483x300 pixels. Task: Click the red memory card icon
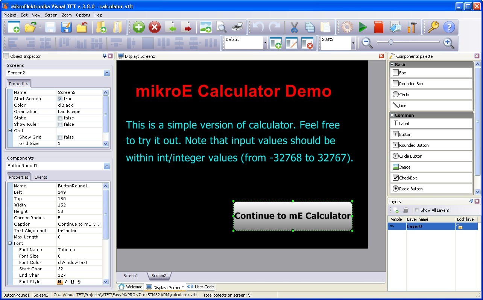click(x=379, y=27)
